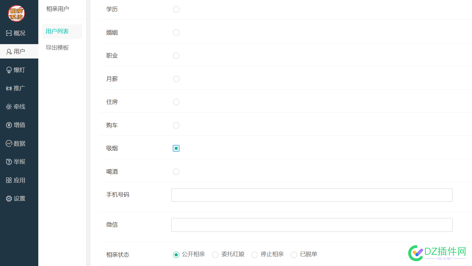Click the DZ插件网 watermark link
Screen dimensions: 472x266
437,253
